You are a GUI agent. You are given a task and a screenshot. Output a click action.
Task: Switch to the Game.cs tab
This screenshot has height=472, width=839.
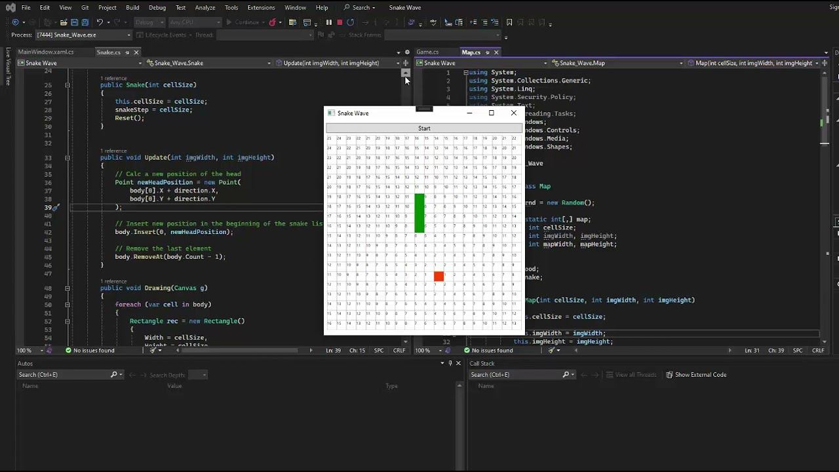[427, 52]
